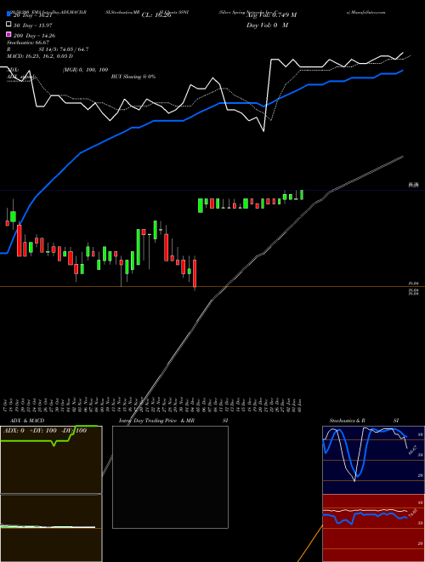Screen dimensions: 425x562
Task: Click the 'Avg Vol: 0.749 M' label
Action: [271, 15]
